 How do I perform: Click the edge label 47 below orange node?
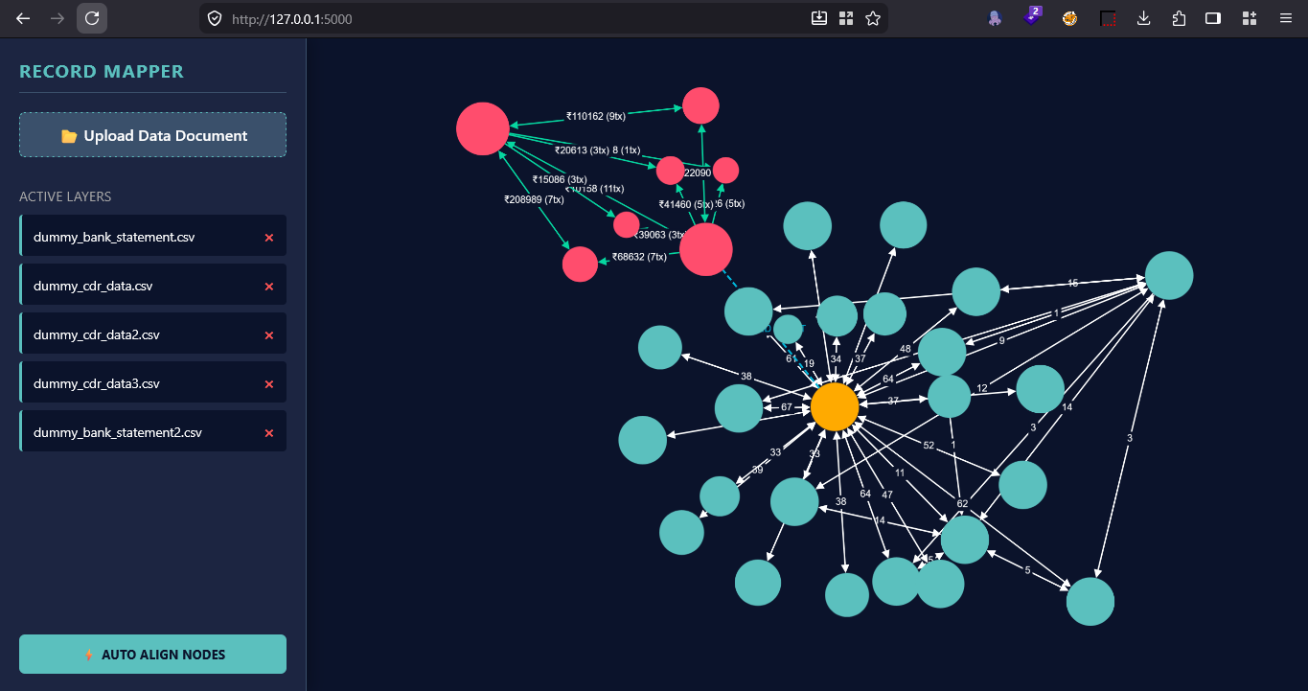(887, 495)
